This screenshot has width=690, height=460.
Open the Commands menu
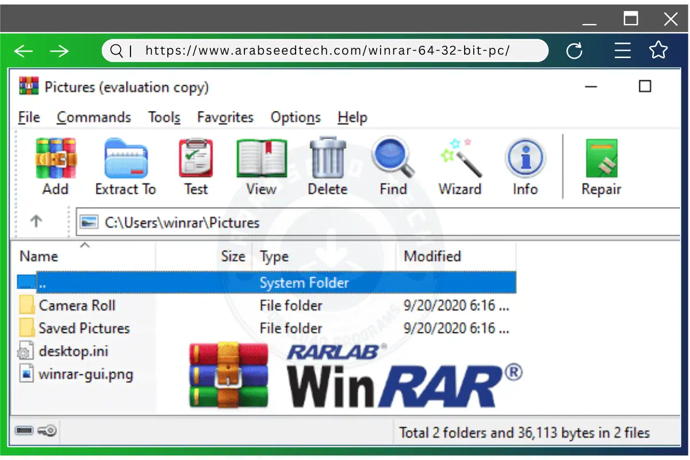click(94, 117)
